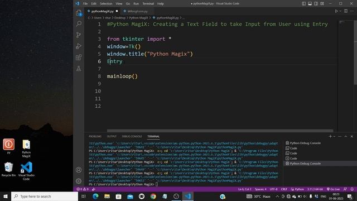Screen dimensions: 357x201
Task: Open the Go menu
Action: 128,3
